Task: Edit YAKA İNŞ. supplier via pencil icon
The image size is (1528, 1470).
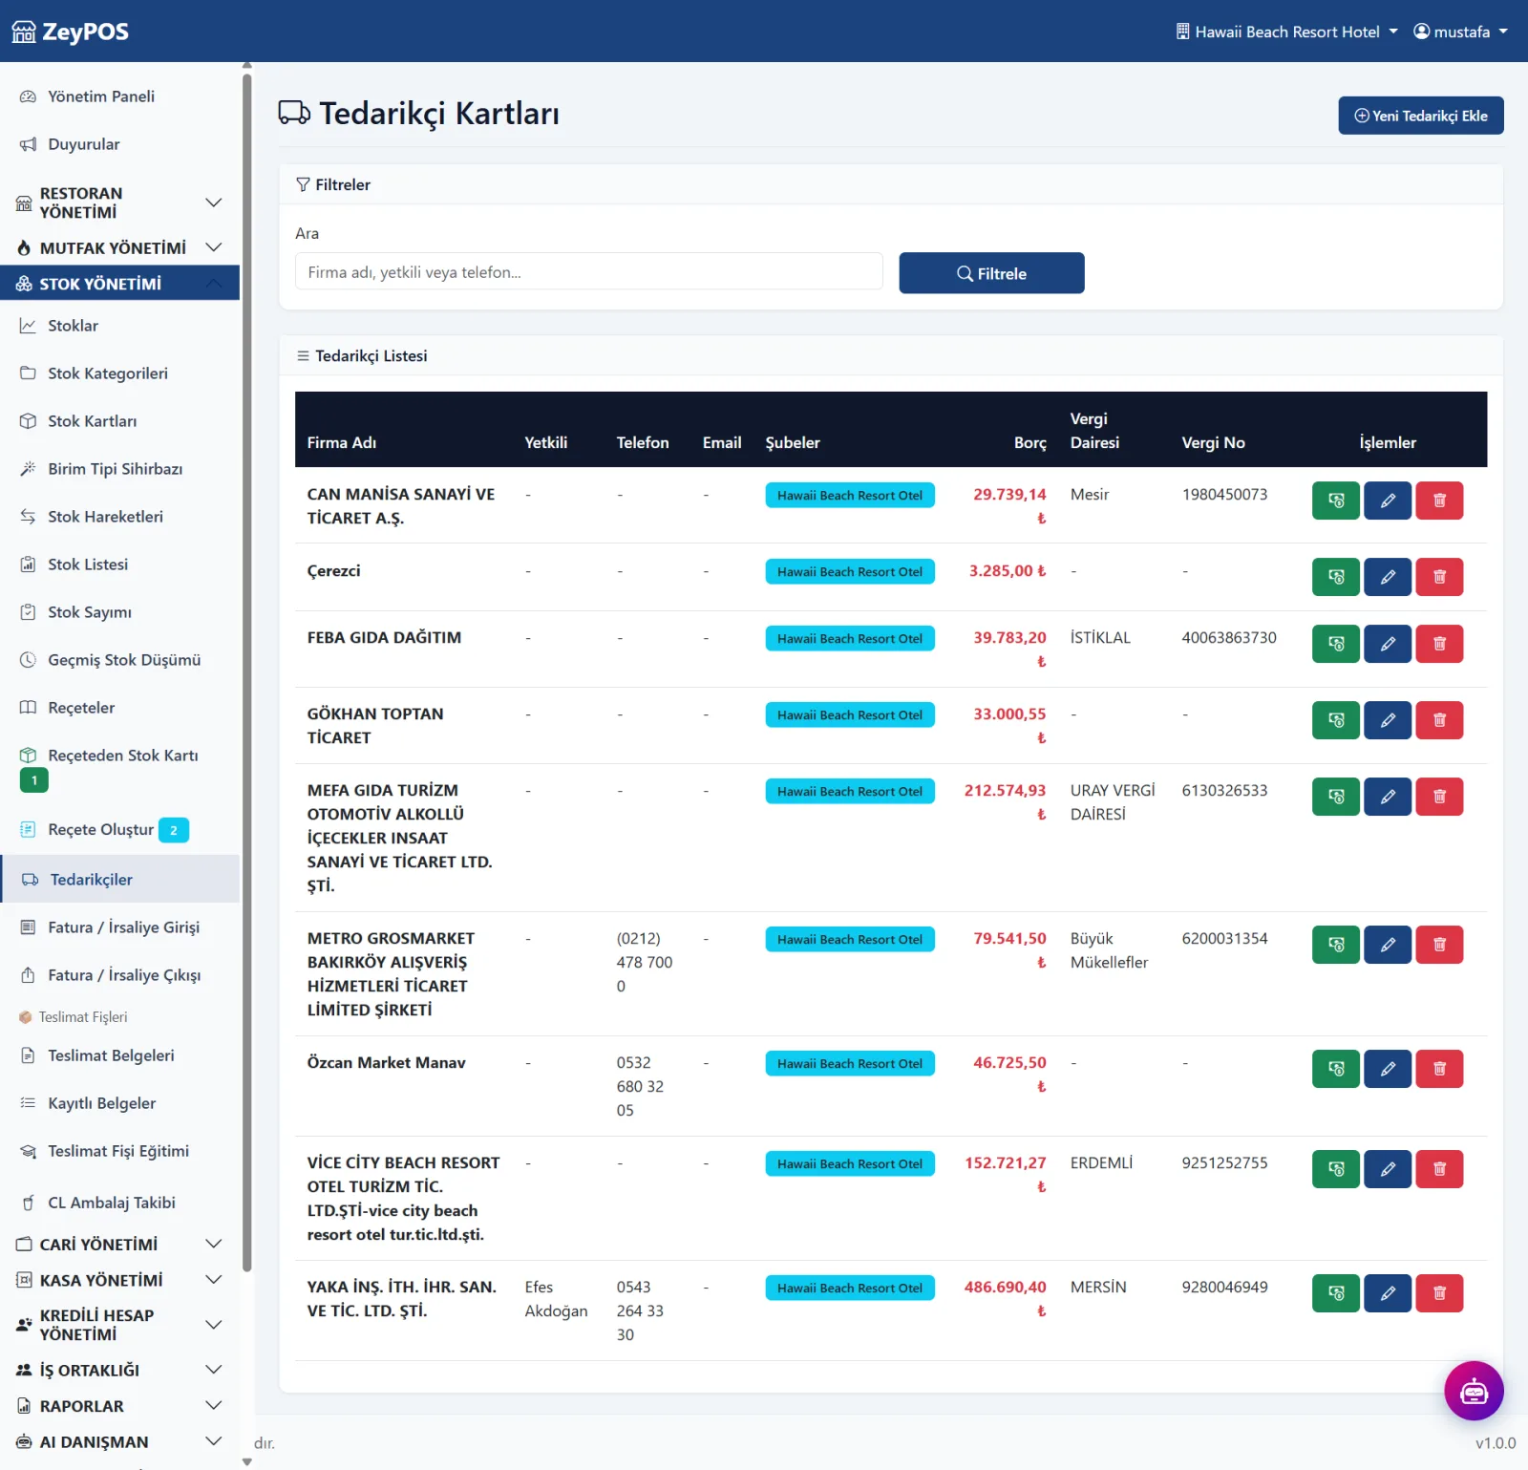Action: [x=1387, y=1293]
